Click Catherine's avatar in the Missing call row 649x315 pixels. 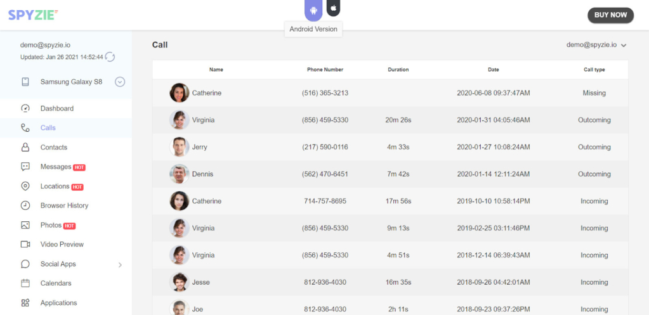click(x=179, y=93)
